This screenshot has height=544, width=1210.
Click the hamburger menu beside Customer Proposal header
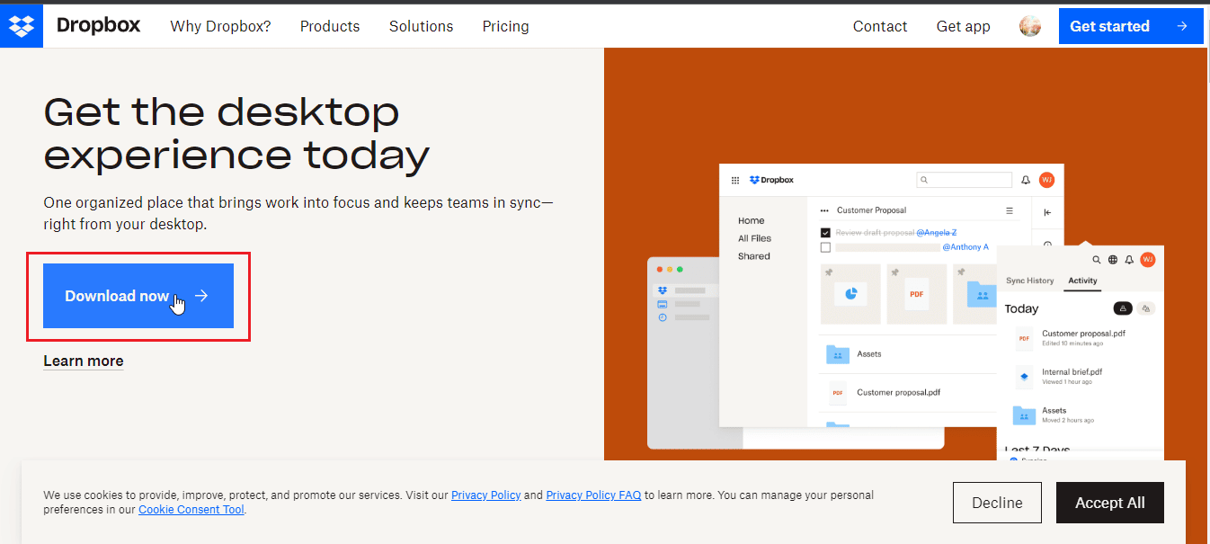1009,210
